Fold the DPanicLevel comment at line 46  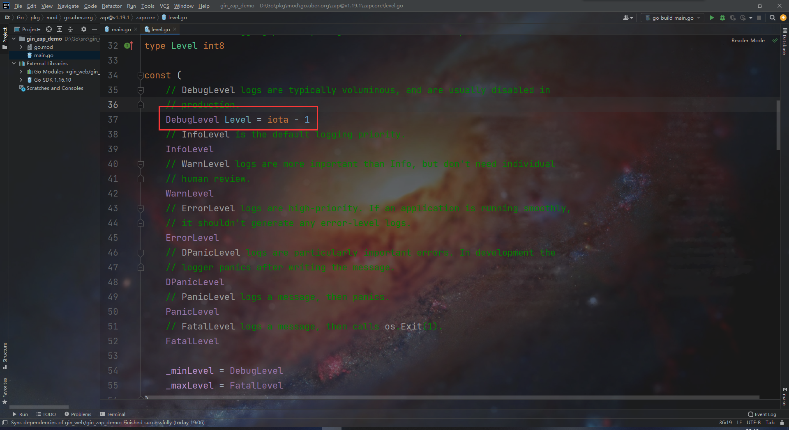[x=141, y=253]
